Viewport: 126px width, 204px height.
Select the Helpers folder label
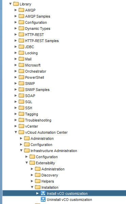[48, 181]
